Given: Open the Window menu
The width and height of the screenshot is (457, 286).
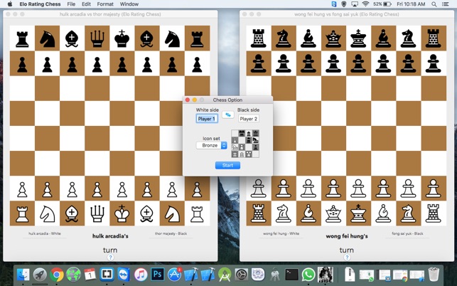Looking at the screenshot, I should [129, 4].
